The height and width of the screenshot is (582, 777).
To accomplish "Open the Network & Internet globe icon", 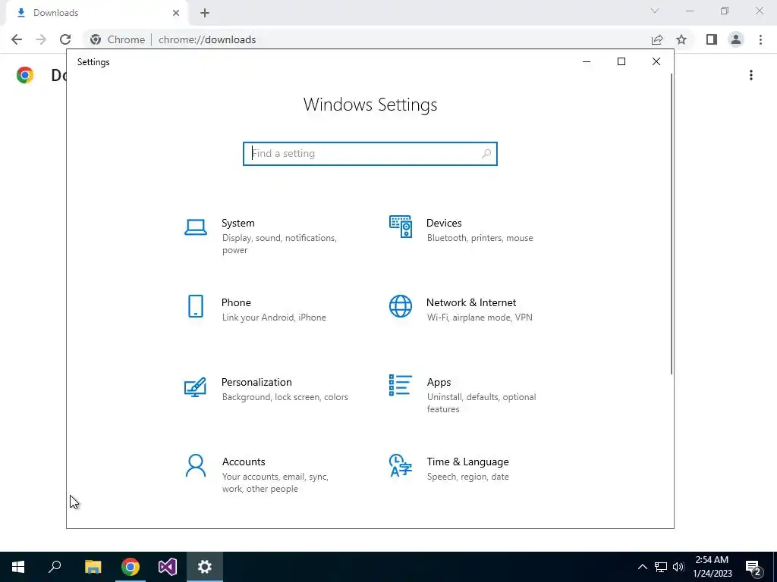I will click(401, 306).
